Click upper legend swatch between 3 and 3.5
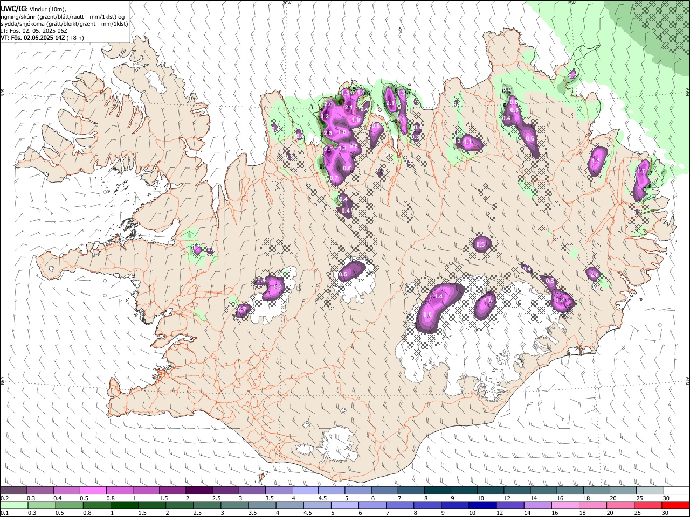The height and width of the screenshot is (517, 690). point(251,491)
